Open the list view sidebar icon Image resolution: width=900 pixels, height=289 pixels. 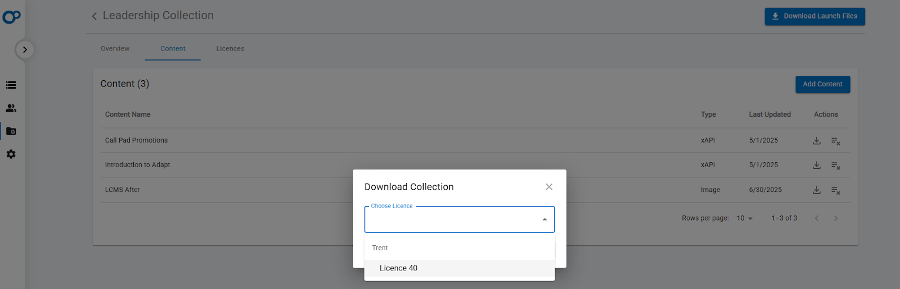pos(11,85)
